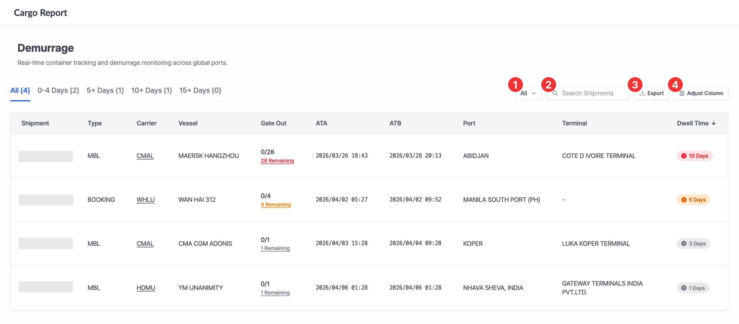
Task: Click the clock icon in 10 Days badge
Action: pyautogui.click(x=684, y=156)
